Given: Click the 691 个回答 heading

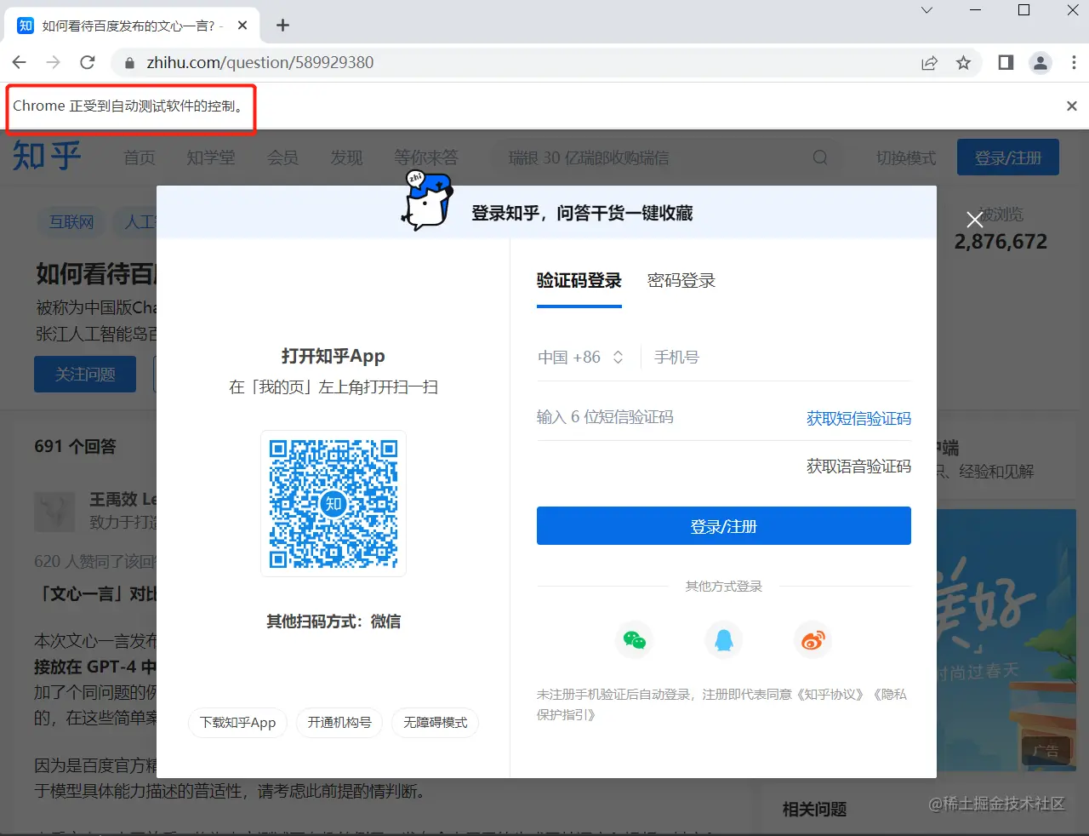Looking at the screenshot, I should click(75, 446).
